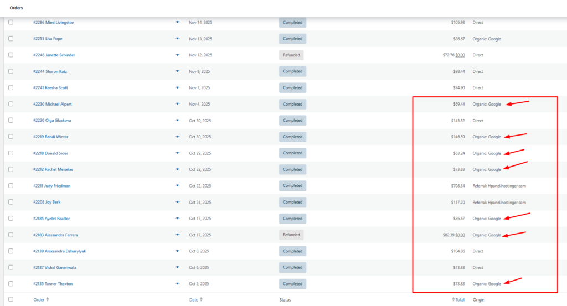Sort table by Total column footer

(x=458, y=299)
